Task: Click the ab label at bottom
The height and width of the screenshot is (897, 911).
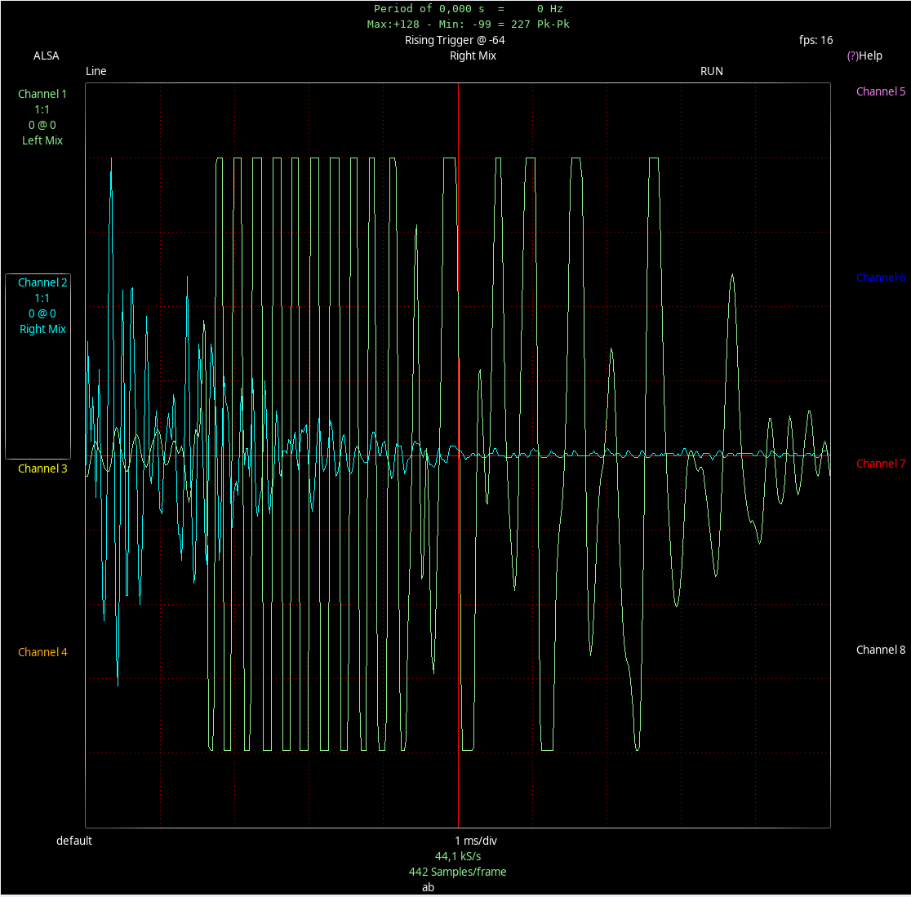Action: click(x=429, y=888)
